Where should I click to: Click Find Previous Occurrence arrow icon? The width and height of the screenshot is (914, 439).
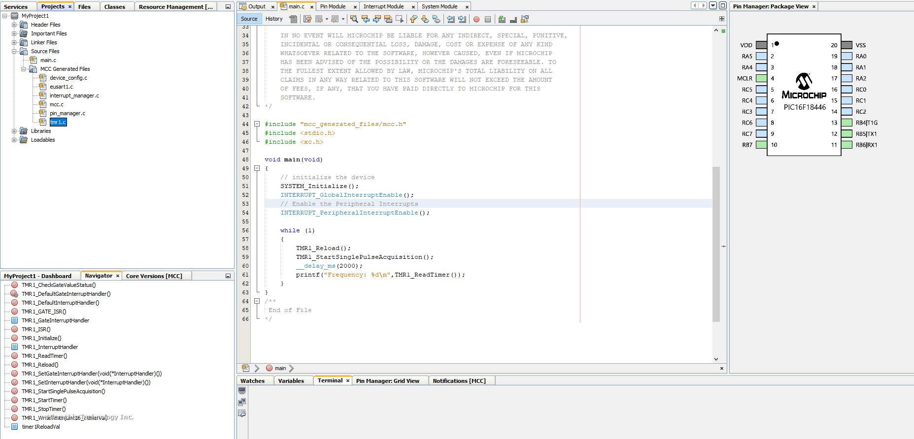tap(366, 19)
